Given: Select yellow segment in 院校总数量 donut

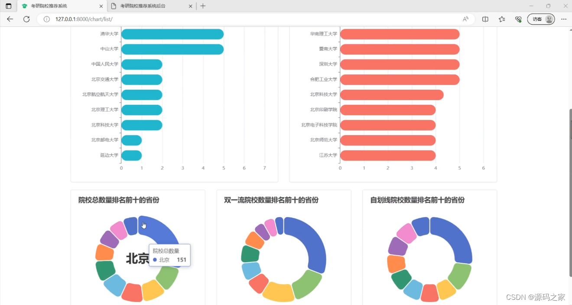Looking at the screenshot, I should tap(153, 290).
